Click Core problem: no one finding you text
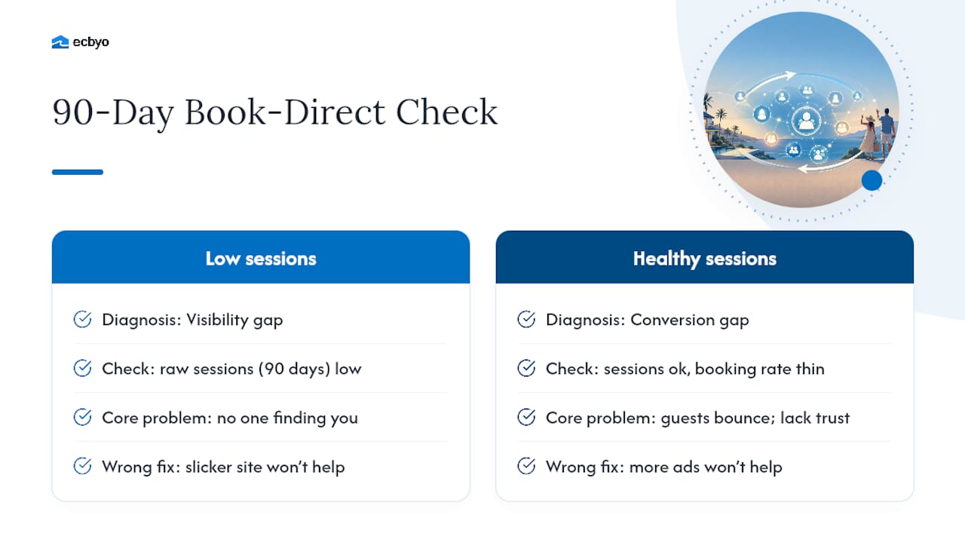The image size is (965, 543). coord(230,418)
